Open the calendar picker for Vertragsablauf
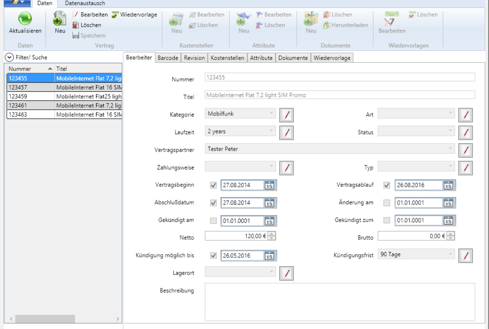This screenshot has height=329, width=489. point(448,186)
